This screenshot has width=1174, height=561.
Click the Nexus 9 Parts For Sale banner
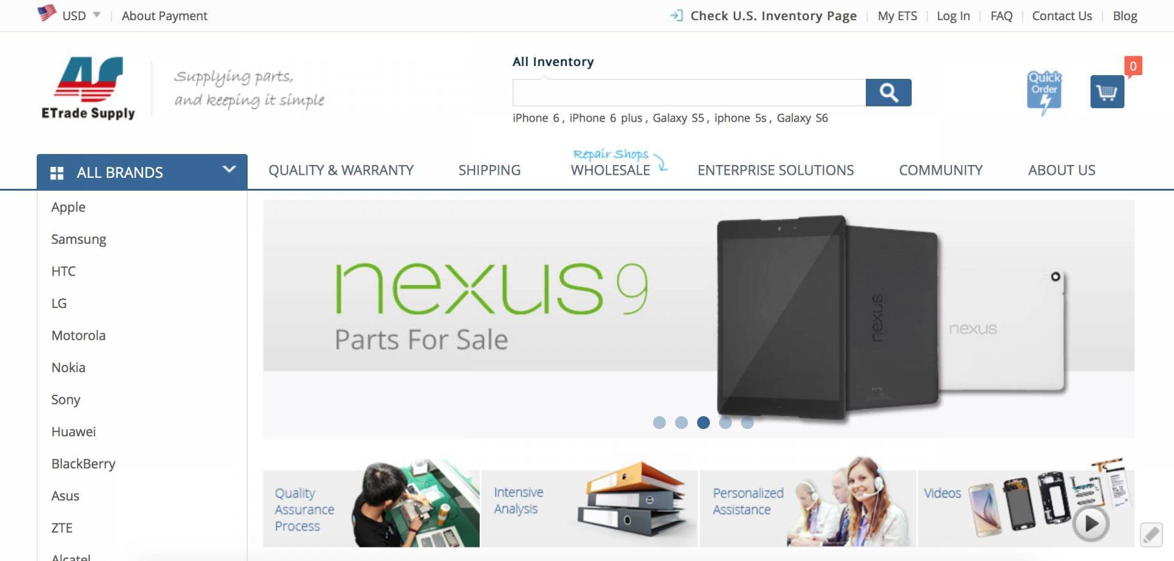tap(699, 318)
